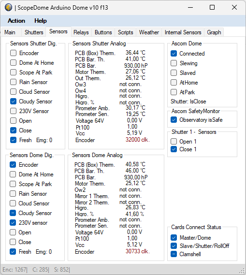This screenshot has height=275, width=246.
Task: Close the ScopeDome window
Action: (234, 7)
